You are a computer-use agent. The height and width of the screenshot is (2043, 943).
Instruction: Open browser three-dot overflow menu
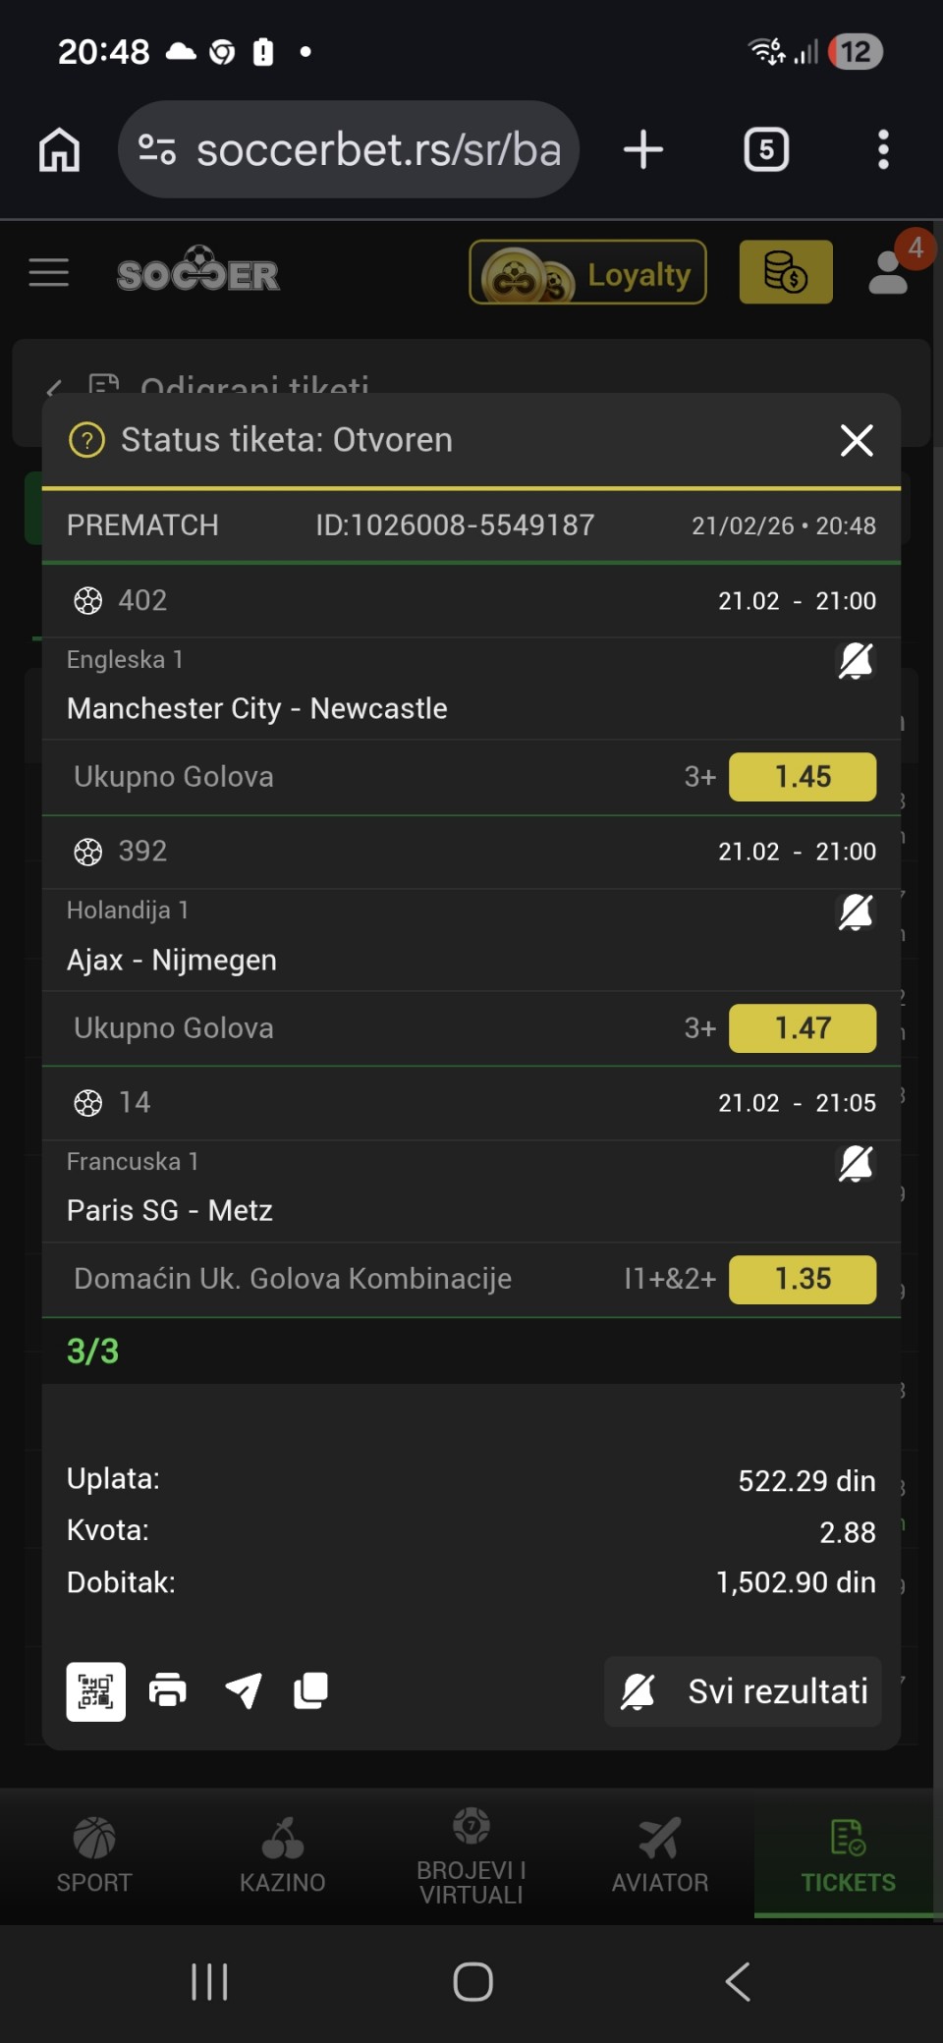pyautogui.click(x=883, y=150)
